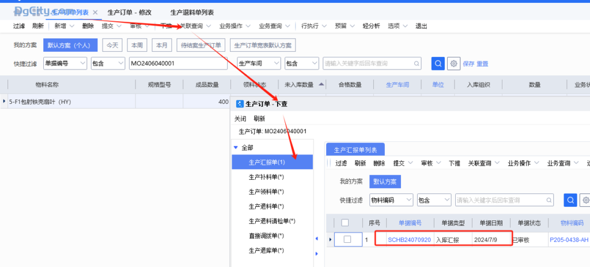The image size is (590, 267).
Task: Open the 单据编号 field dropdown in main filter
Action: [83, 63]
